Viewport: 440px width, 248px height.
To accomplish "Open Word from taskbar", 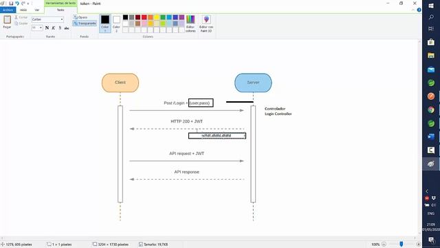I will [x=431, y=137].
